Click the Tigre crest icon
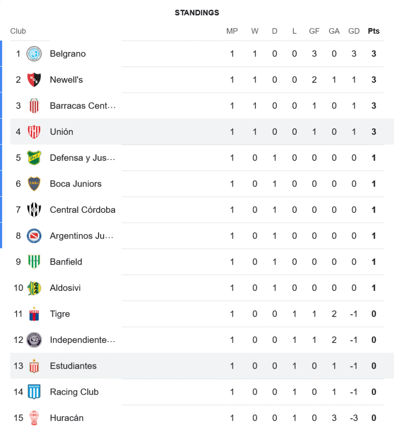 click(x=34, y=314)
